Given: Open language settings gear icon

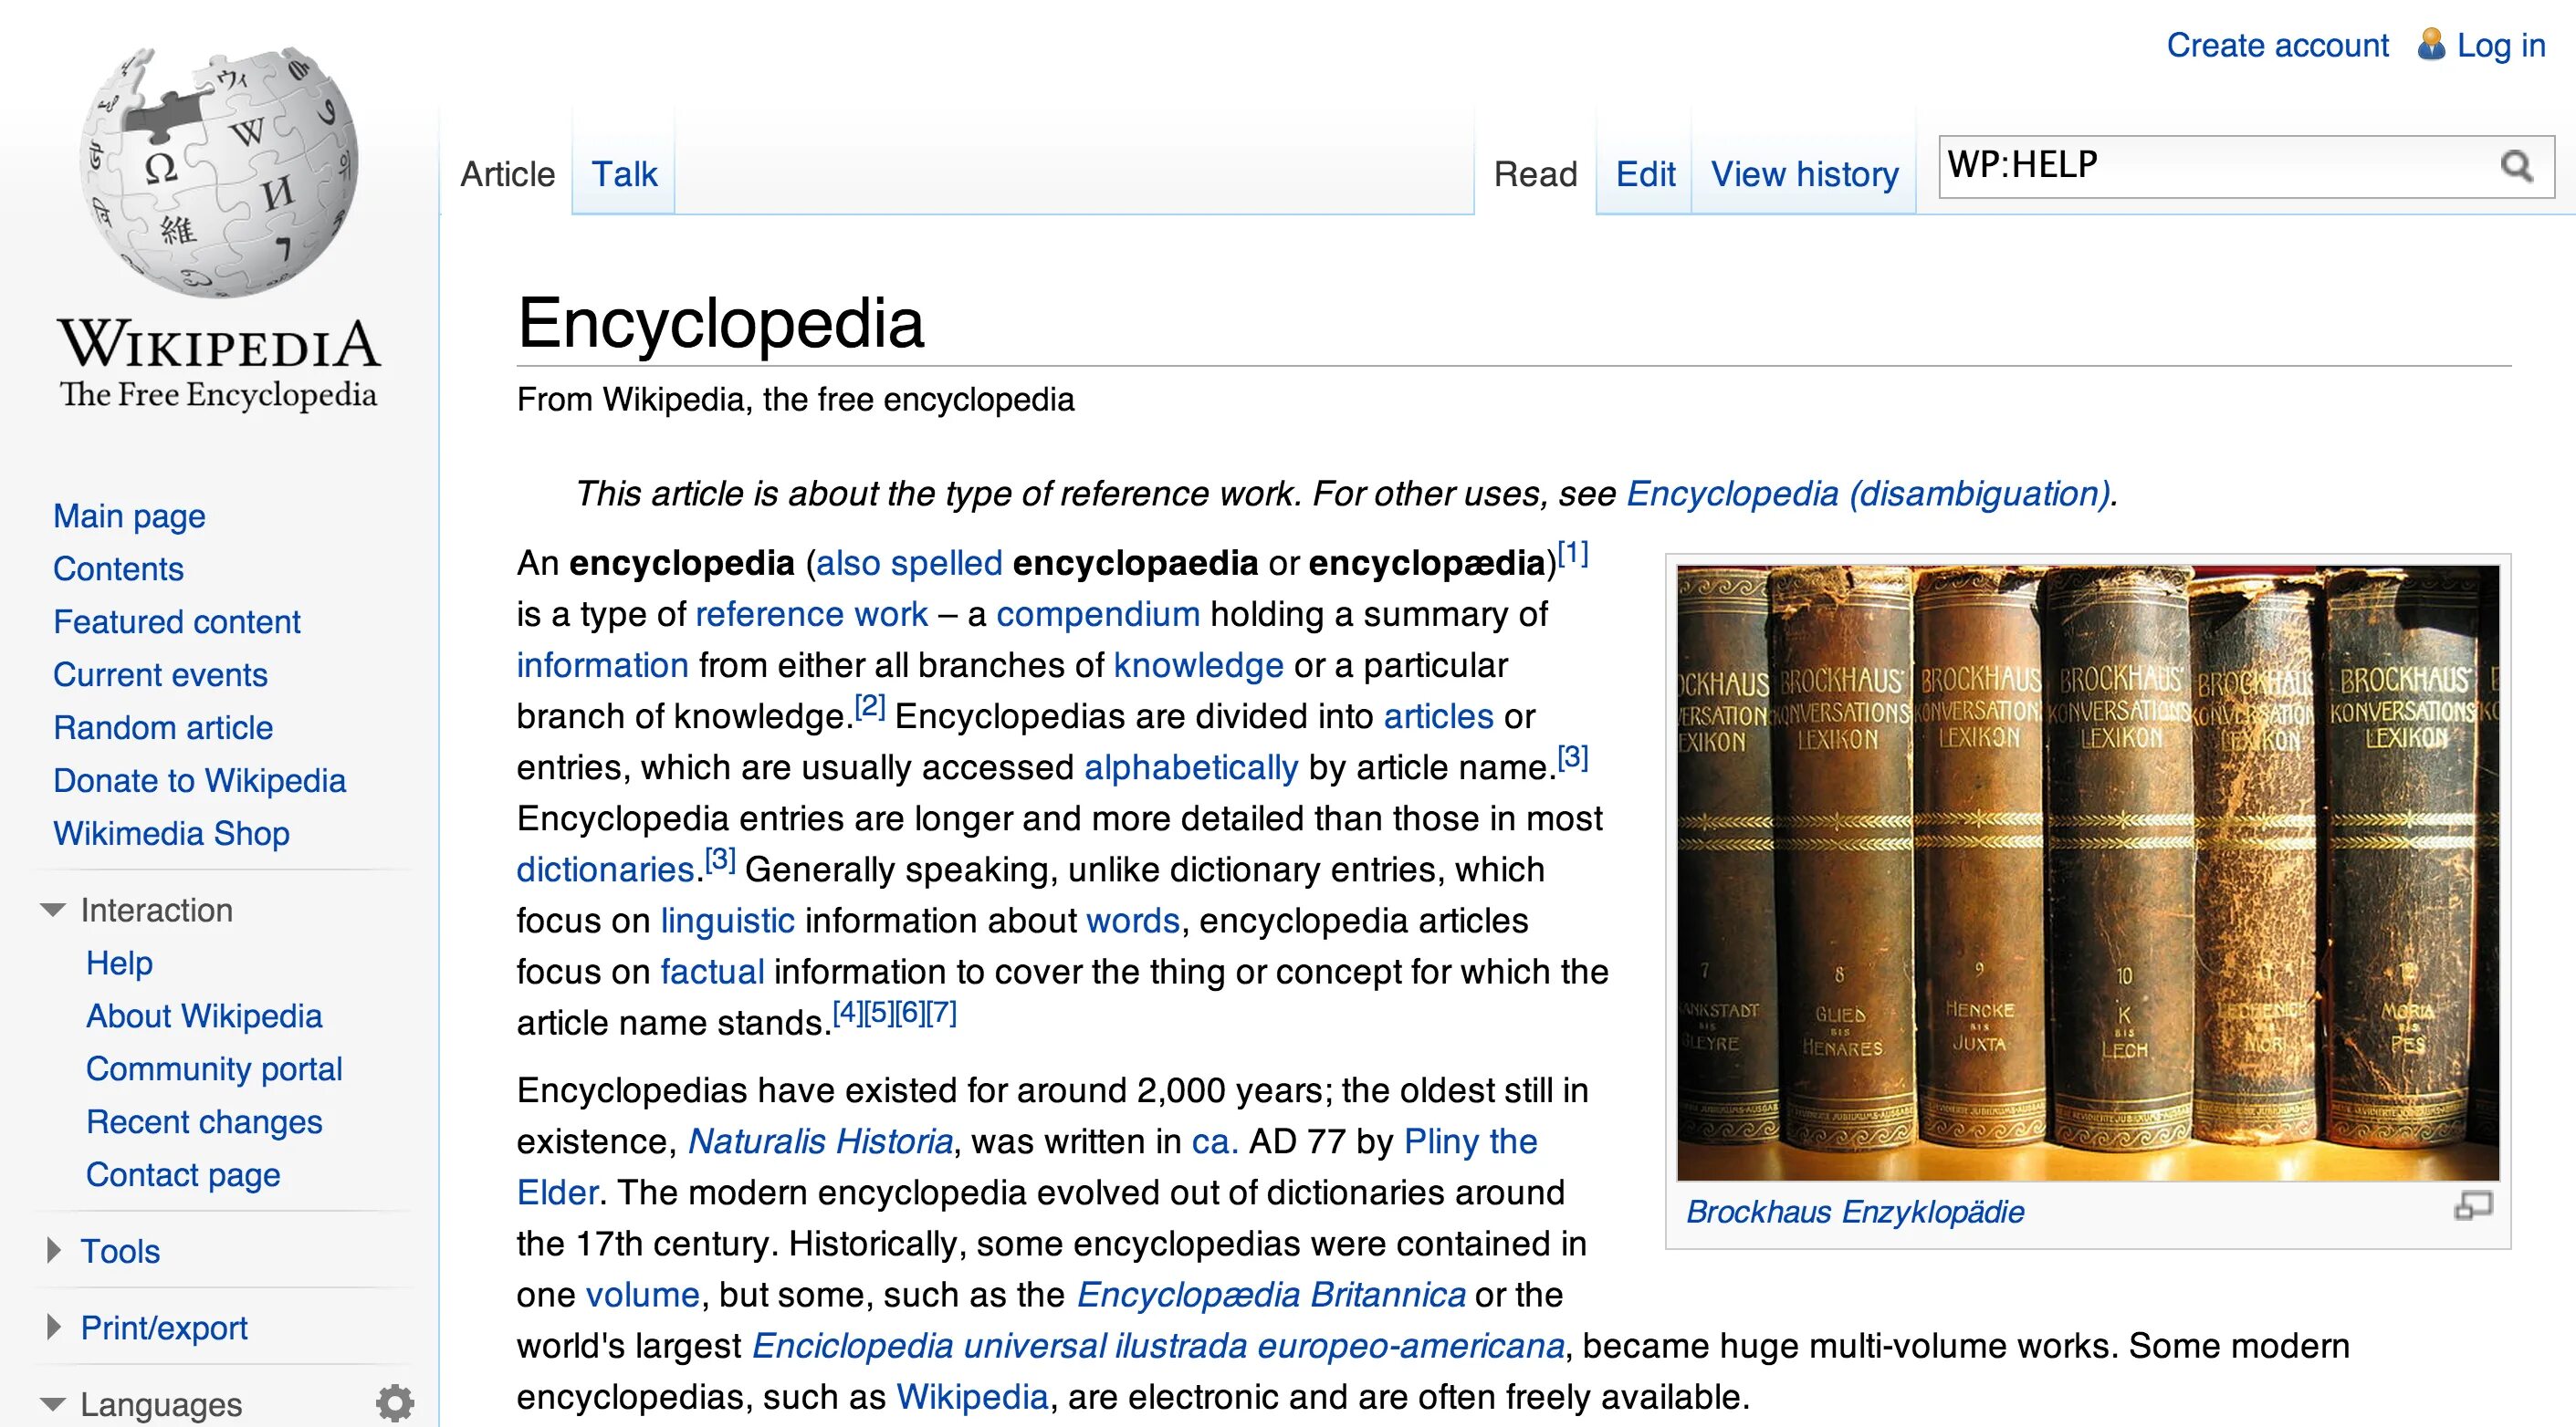Looking at the screenshot, I should pyautogui.click(x=395, y=1403).
